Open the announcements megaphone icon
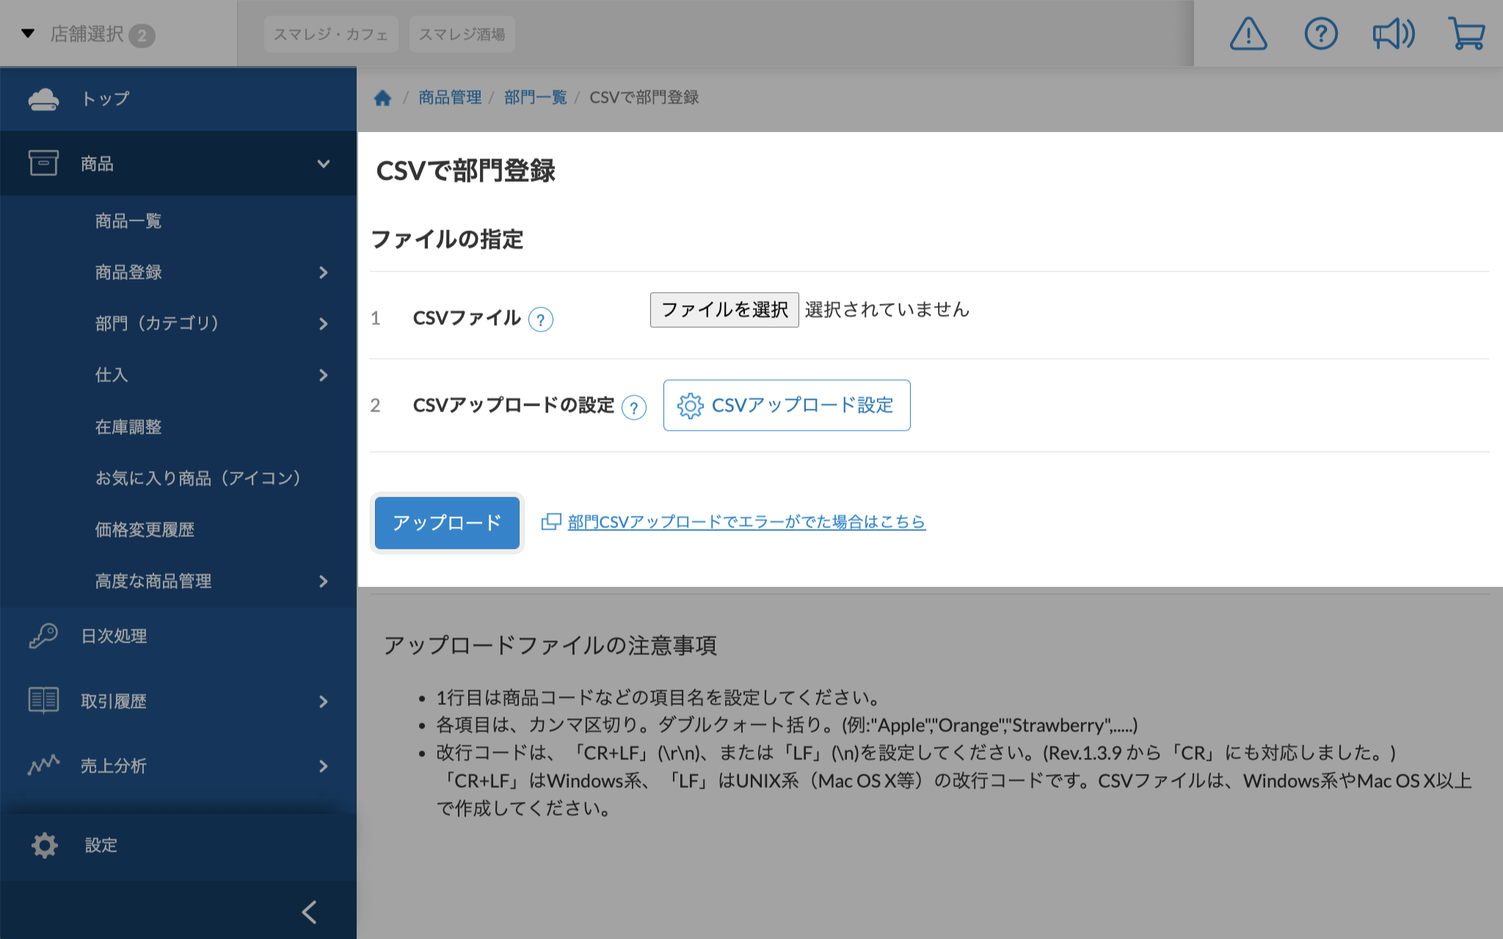Image resolution: width=1503 pixels, height=939 pixels. [1393, 34]
